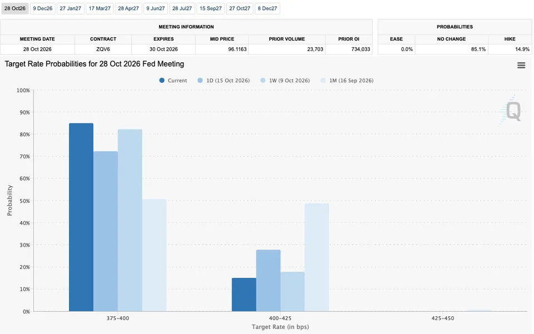This screenshot has width=534, height=334.
Task: Click the 425-450 x-axis label
Action: [443, 318]
